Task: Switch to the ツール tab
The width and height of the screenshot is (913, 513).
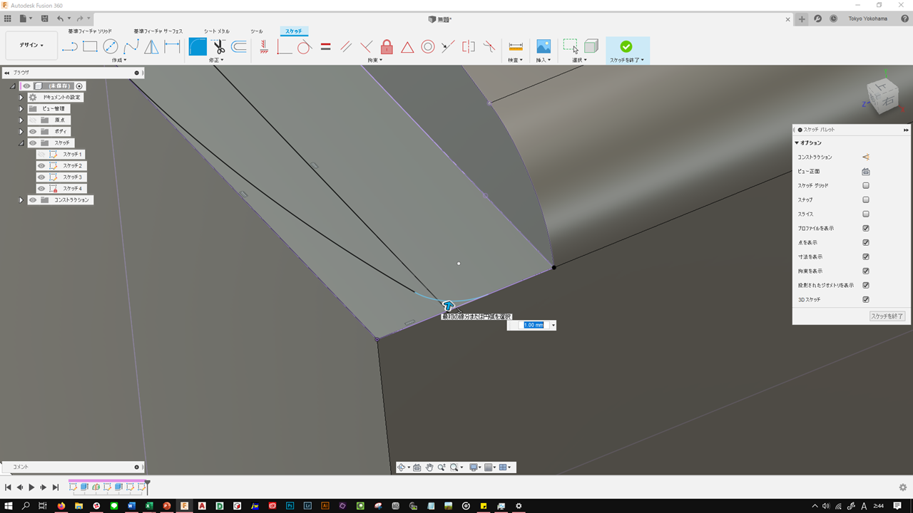Action: click(x=257, y=31)
